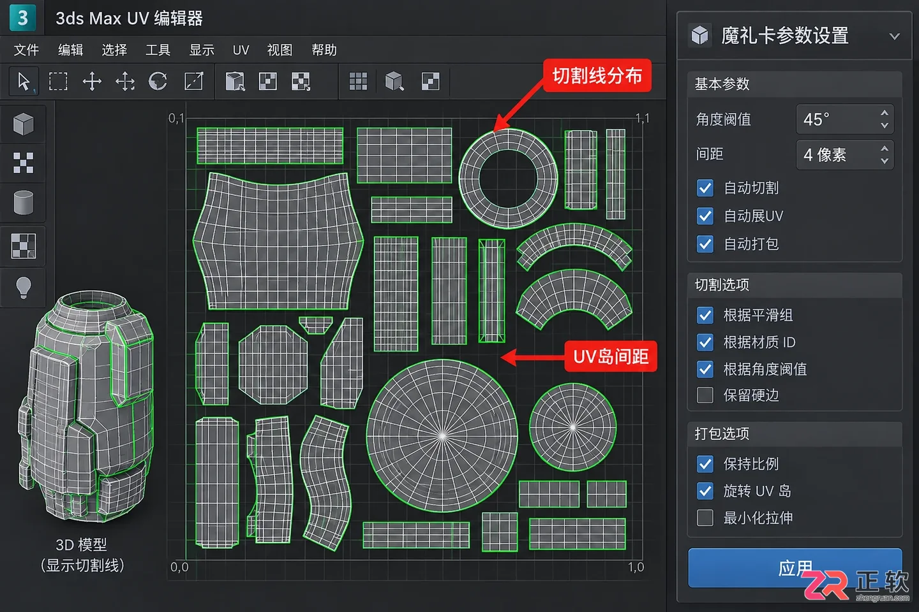Viewport: 919px width, 612px height.
Task: Open the 工具 menu
Action: coord(158,50)
